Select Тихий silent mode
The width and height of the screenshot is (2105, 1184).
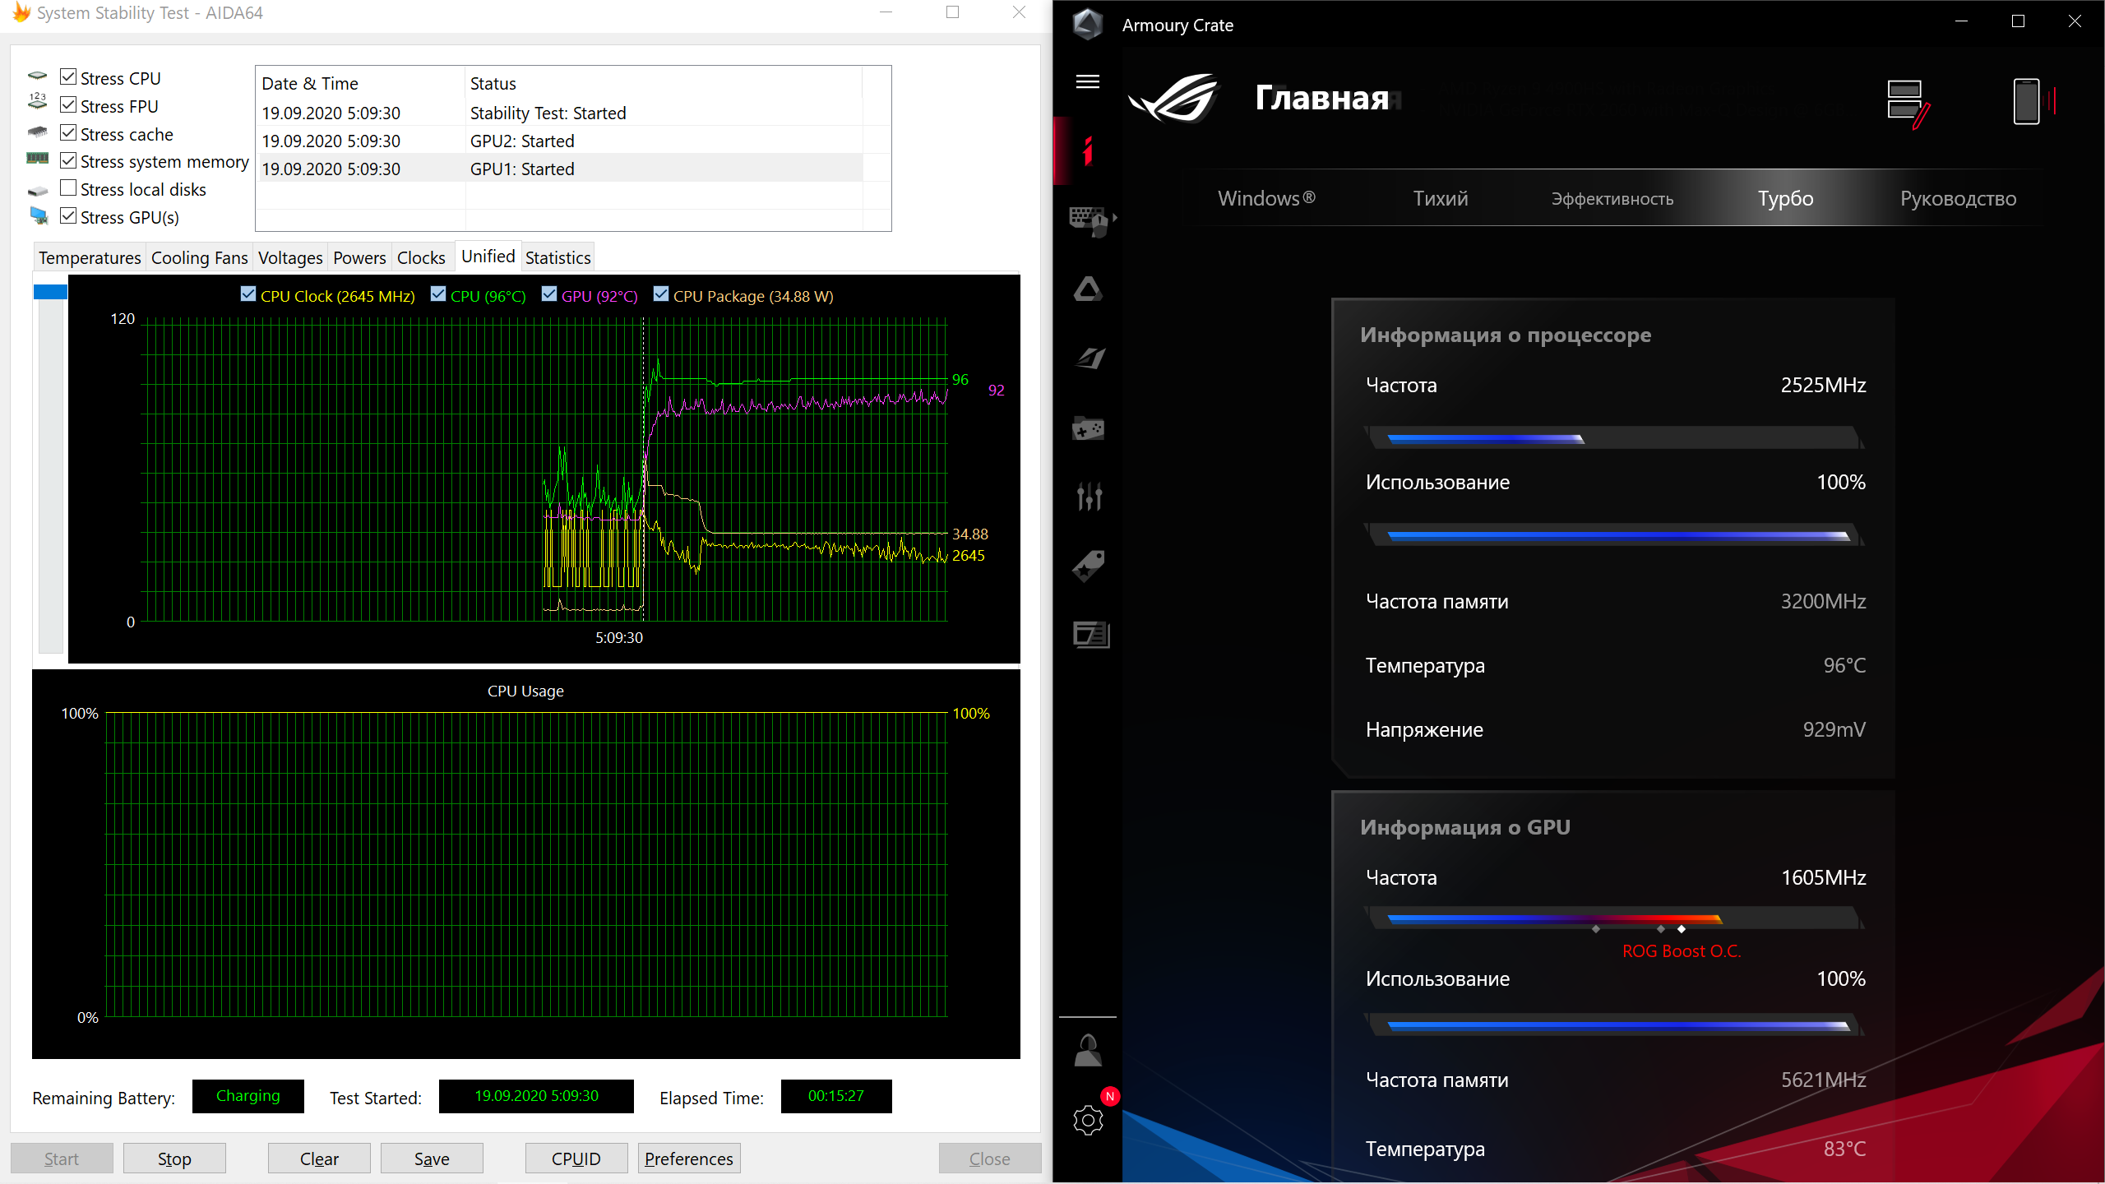click(1441, 198)
